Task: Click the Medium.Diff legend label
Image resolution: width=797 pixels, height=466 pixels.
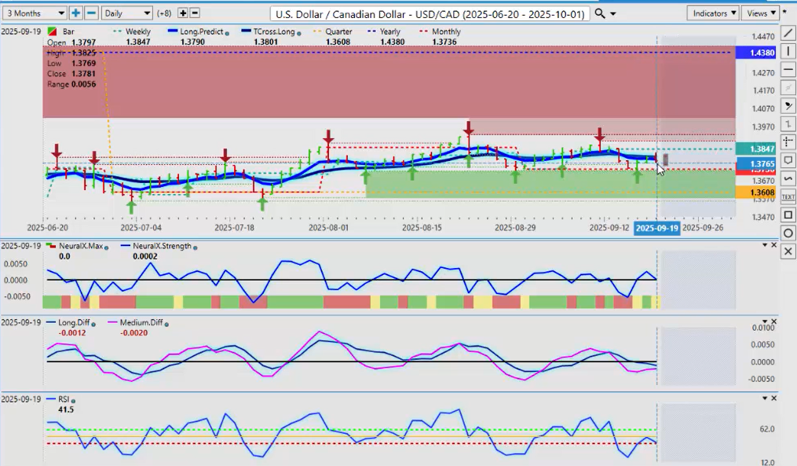Action: 141,322
